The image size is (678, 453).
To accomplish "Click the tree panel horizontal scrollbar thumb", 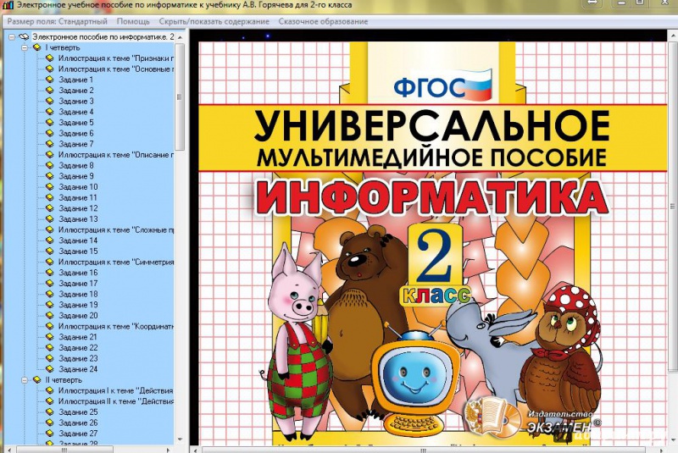I will [65, 450].
